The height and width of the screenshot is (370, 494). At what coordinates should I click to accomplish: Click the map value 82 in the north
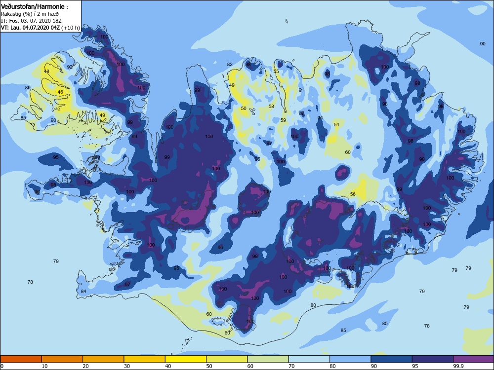(230, 65)
